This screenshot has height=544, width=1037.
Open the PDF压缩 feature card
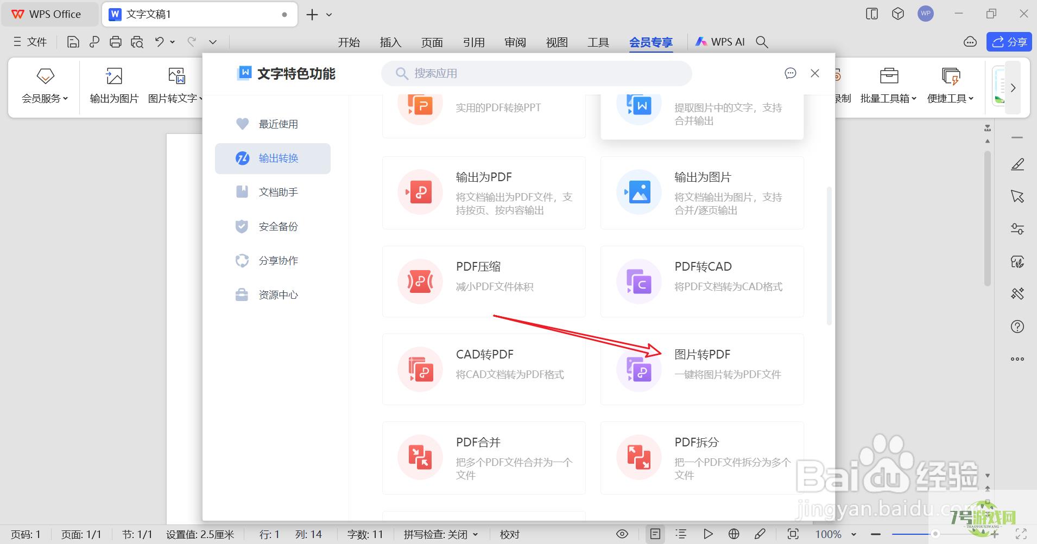[x=484, y=281]
